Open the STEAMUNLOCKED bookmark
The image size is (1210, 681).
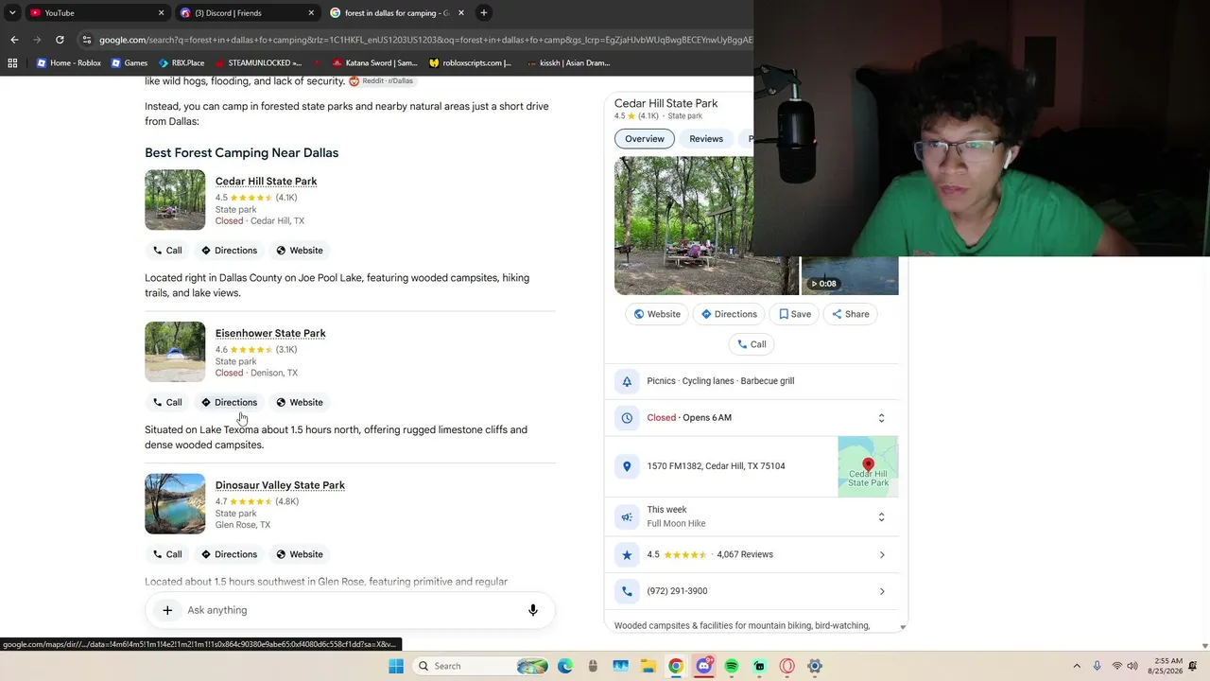[258, 63]
